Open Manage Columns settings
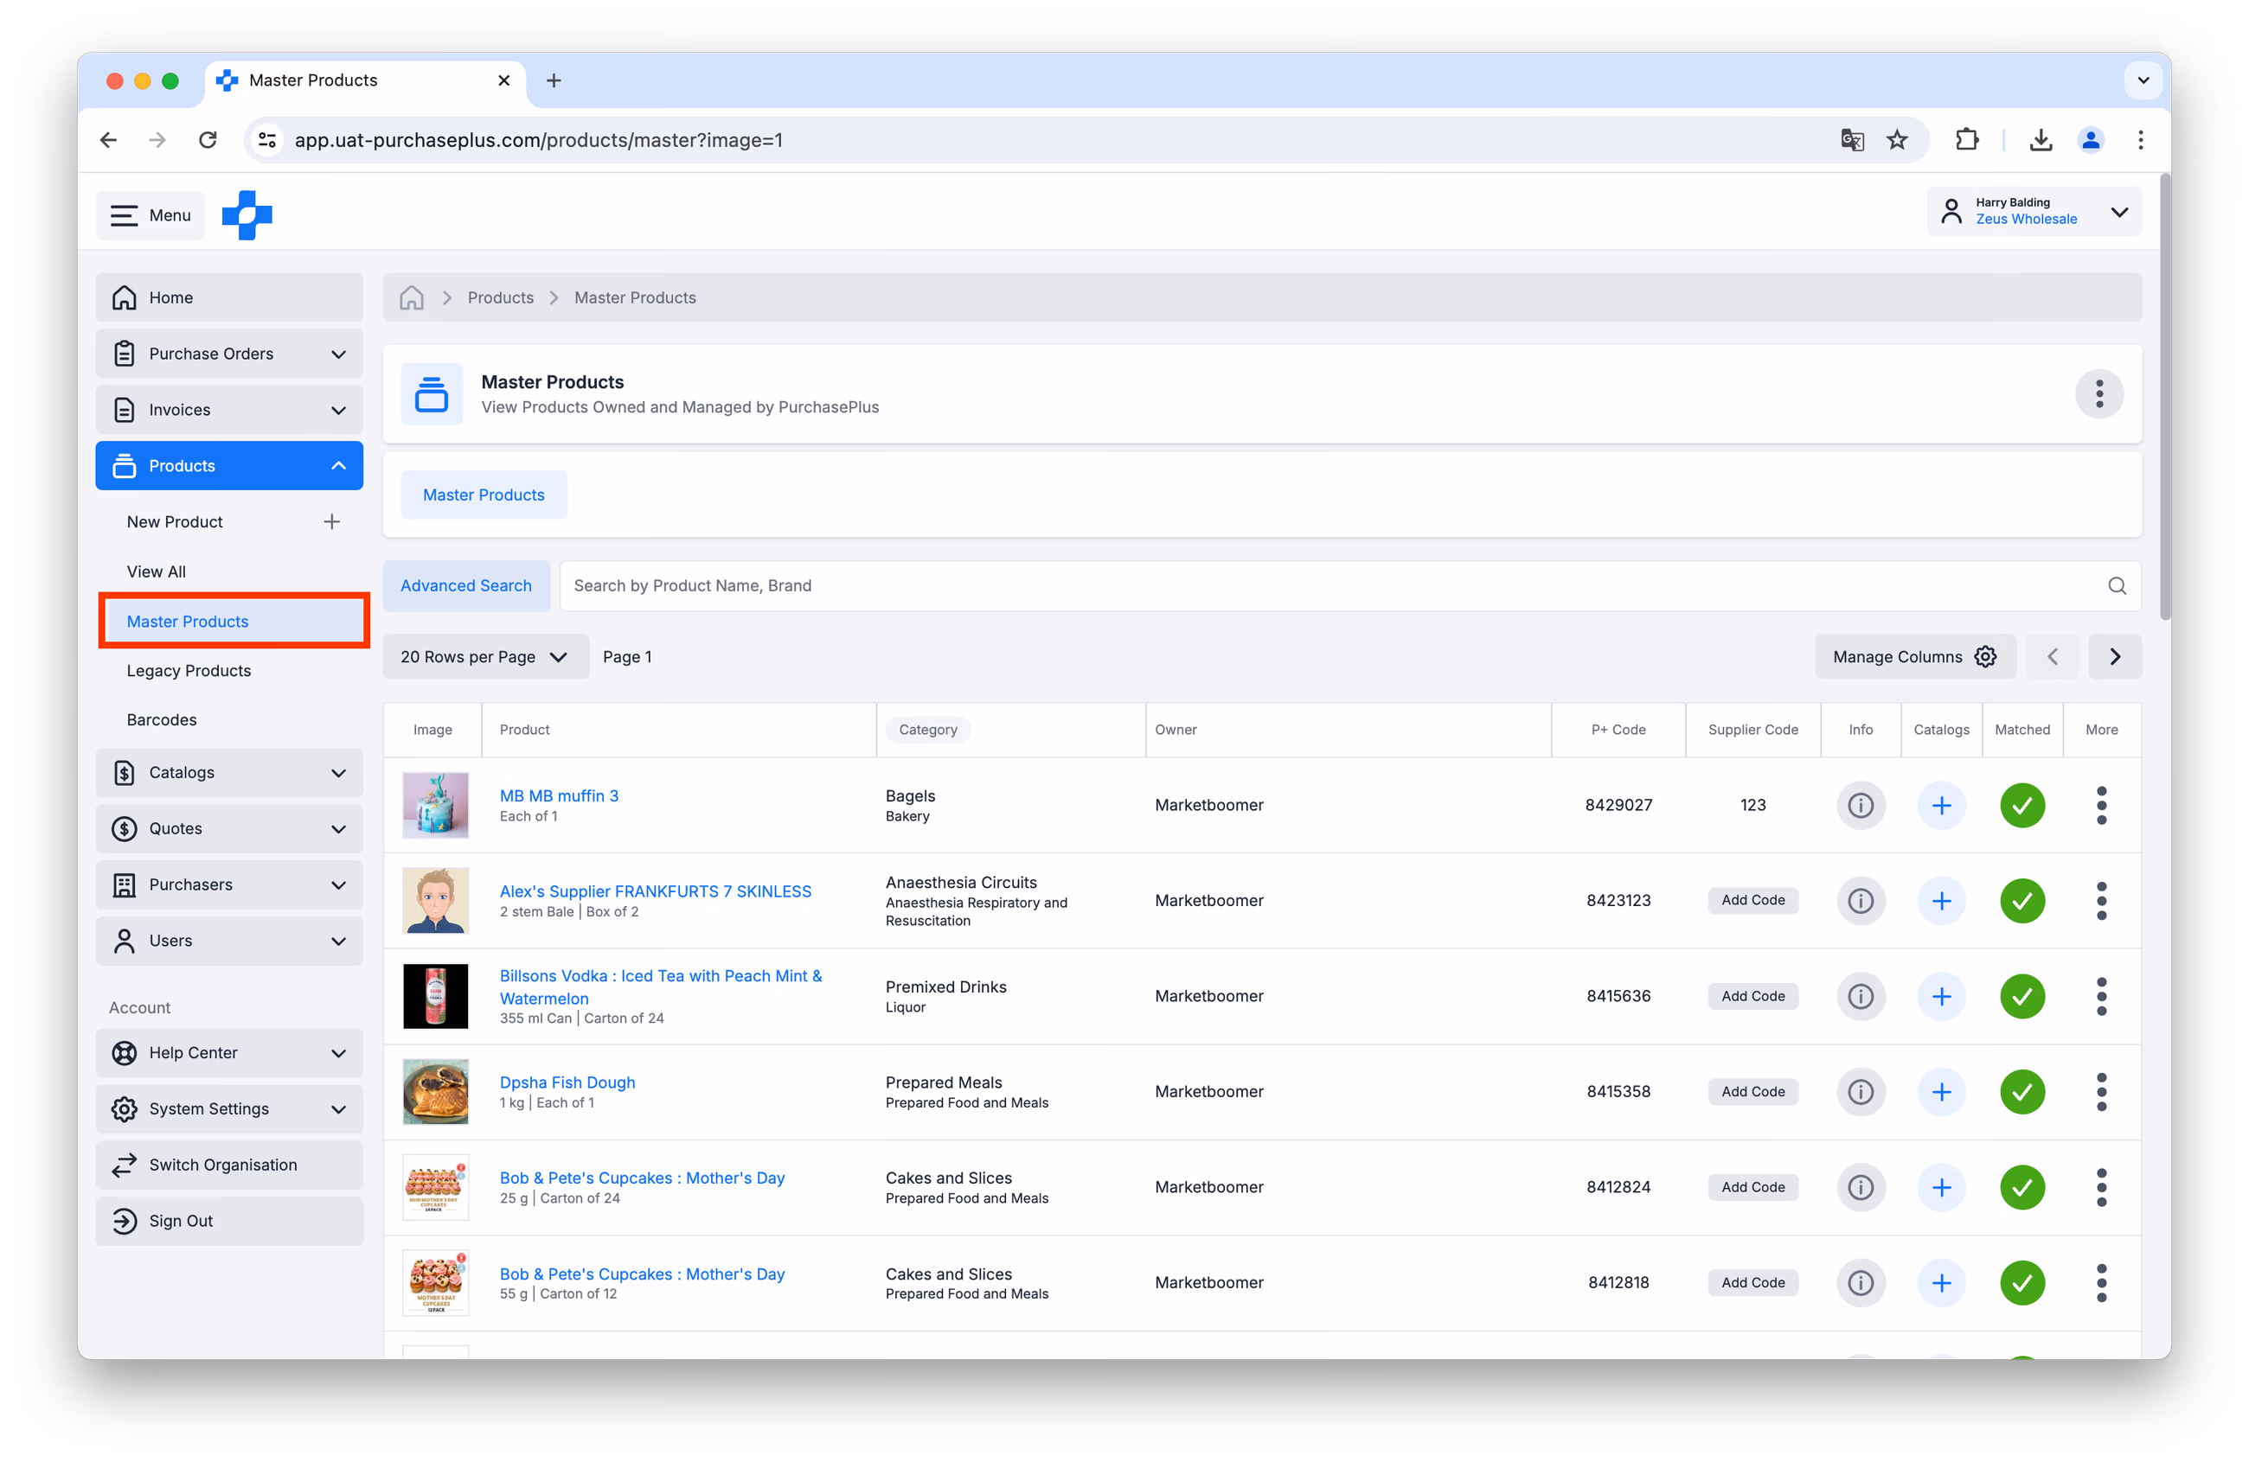This screenshot has width=2249, height=1462. point(1913,656)
